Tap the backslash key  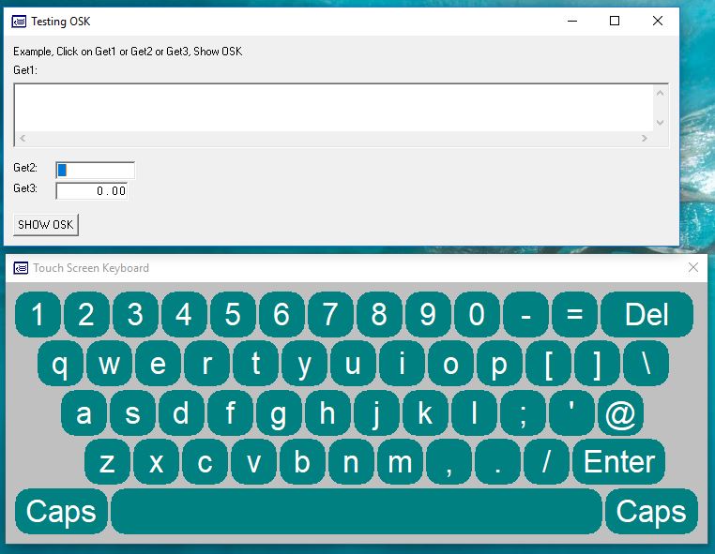[646, 364]
